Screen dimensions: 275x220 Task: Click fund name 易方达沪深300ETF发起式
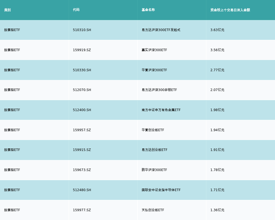161,30
